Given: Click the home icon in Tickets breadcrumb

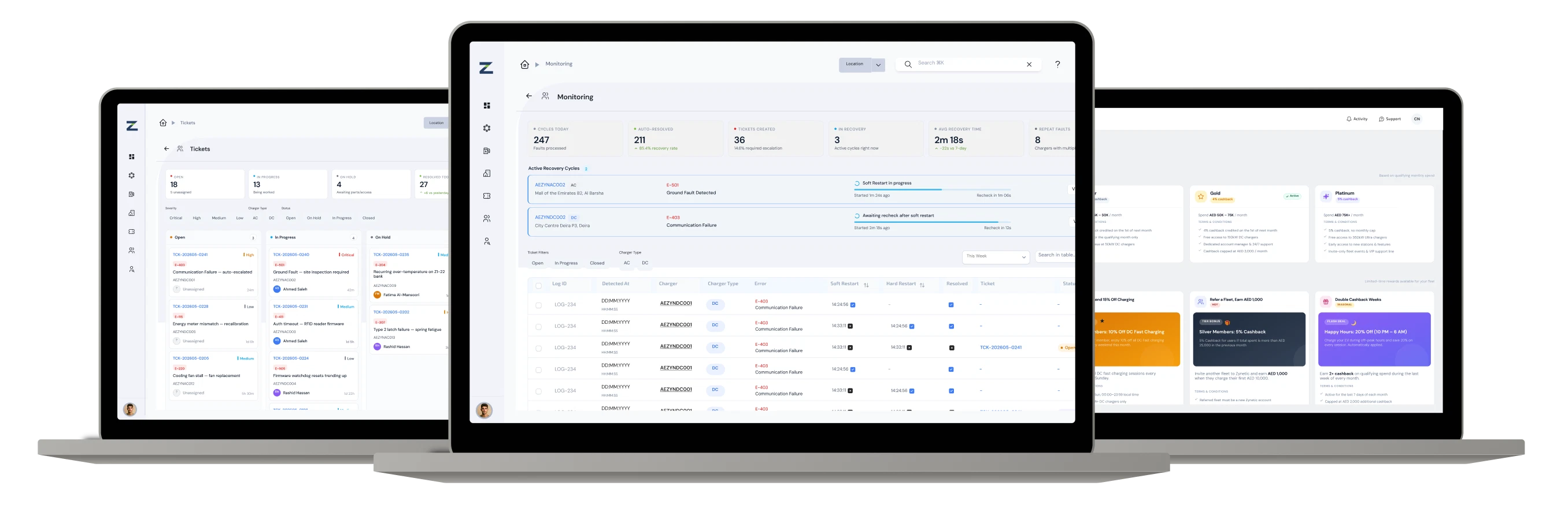Looking at the screenshot, I should point(163,123).
